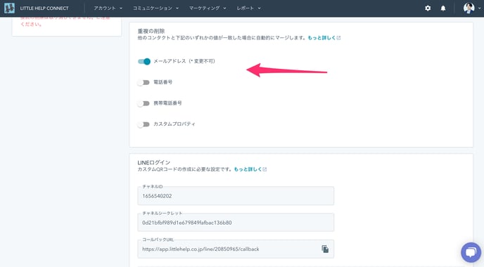484x267 pixels.
Task: Enable the 電話番号 toggle
Action: pos(144,82)
